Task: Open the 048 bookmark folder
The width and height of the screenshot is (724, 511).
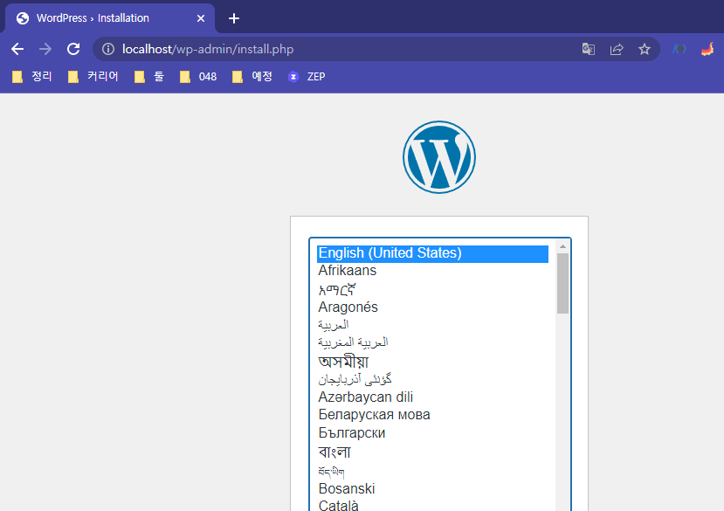Action: [x=198, y=77]
